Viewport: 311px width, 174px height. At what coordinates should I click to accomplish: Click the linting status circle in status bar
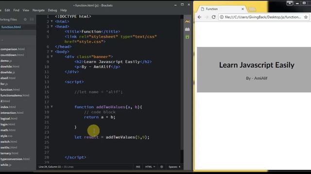coord(162,167)
